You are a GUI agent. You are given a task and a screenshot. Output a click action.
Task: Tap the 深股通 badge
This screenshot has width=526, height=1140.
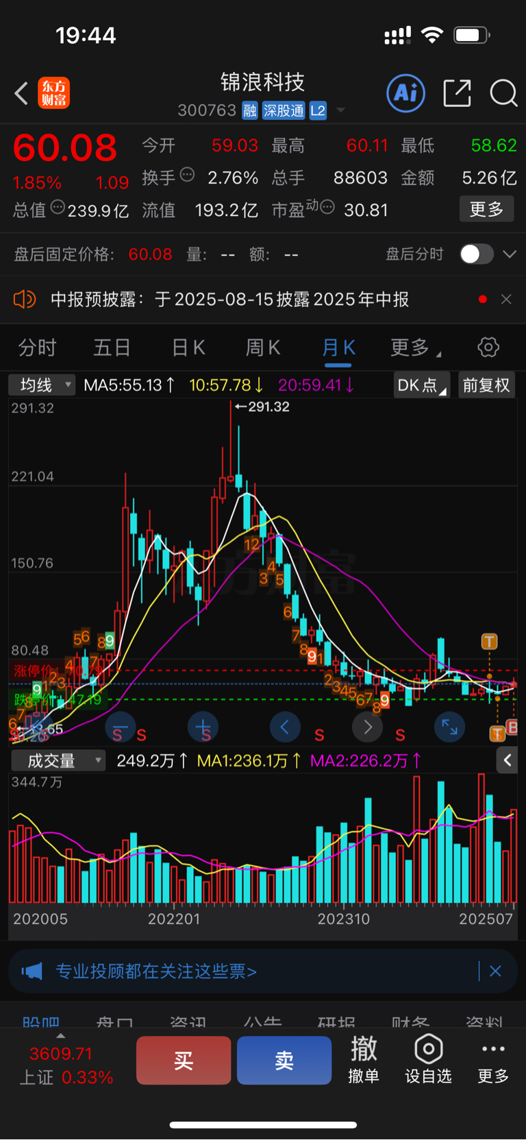284,111
